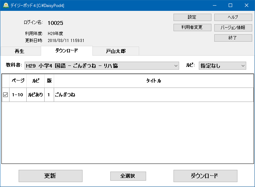
Task: Click the ルビあり cell
Action: 35,95
